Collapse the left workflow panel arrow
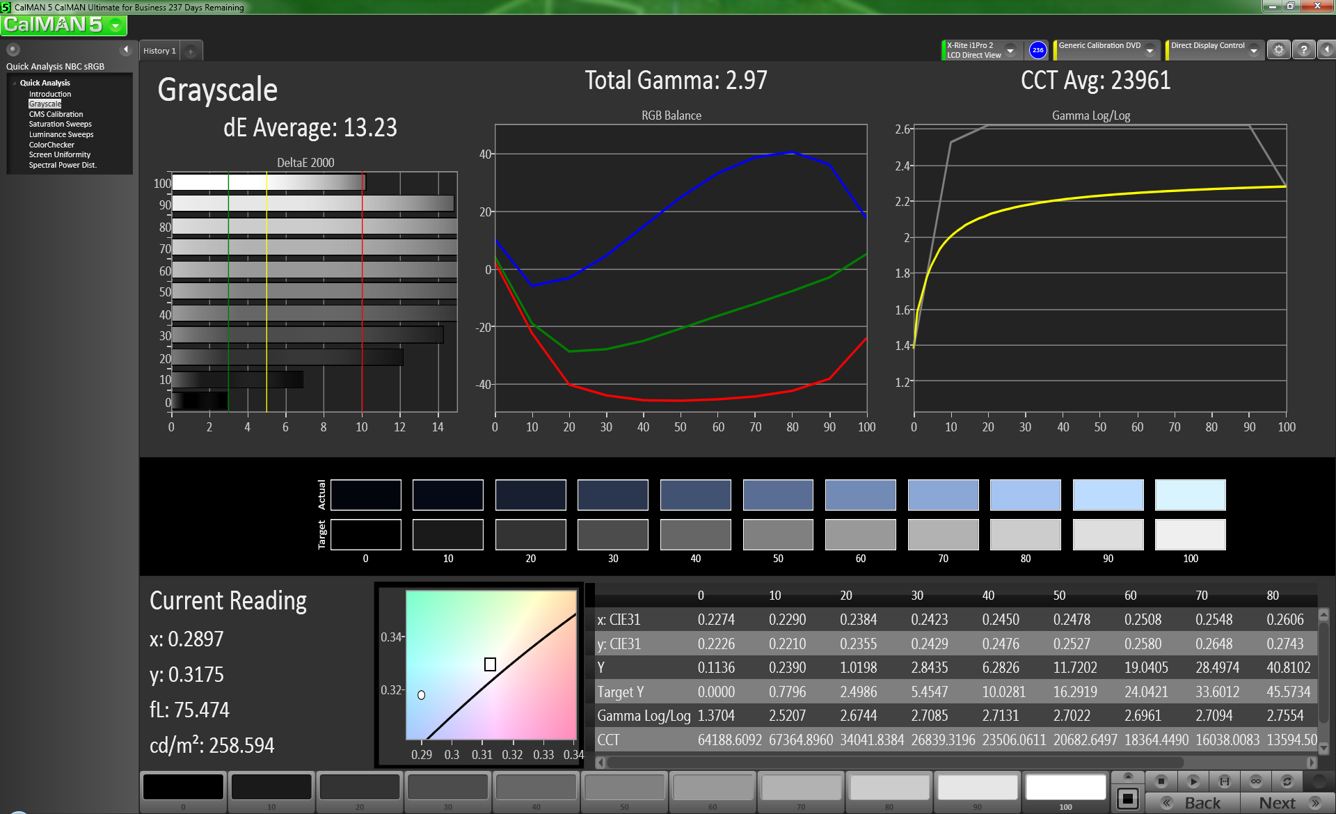This screenshot has height=814, width=1336. pyautogui.click(x=126, y=49)
